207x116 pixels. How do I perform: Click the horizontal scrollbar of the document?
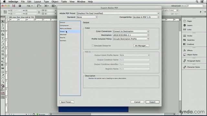[x=113, y=114]
